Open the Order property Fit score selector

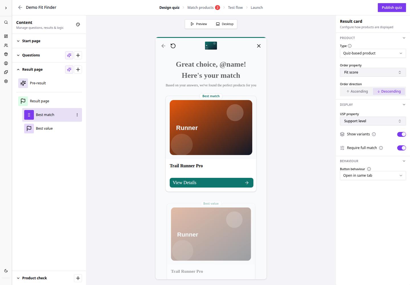373,72
